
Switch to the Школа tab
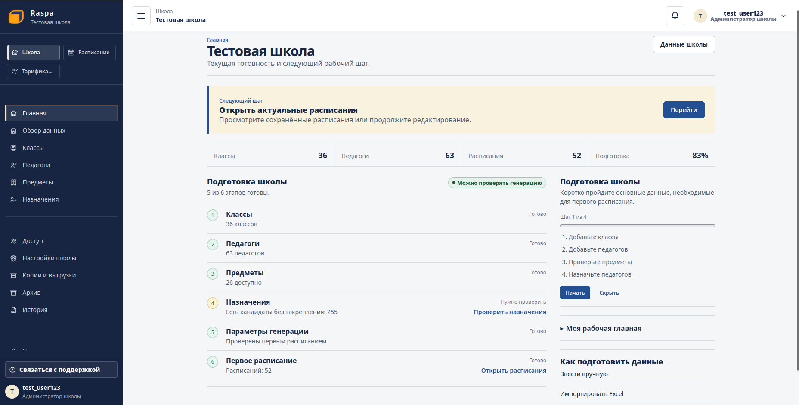(x=34, y=53)
